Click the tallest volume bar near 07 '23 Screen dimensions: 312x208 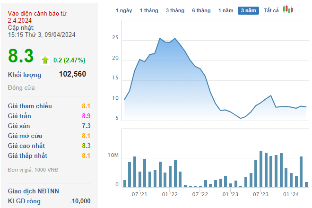(x=261, y=169)
